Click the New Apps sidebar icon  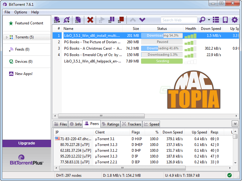pos(11,74)
